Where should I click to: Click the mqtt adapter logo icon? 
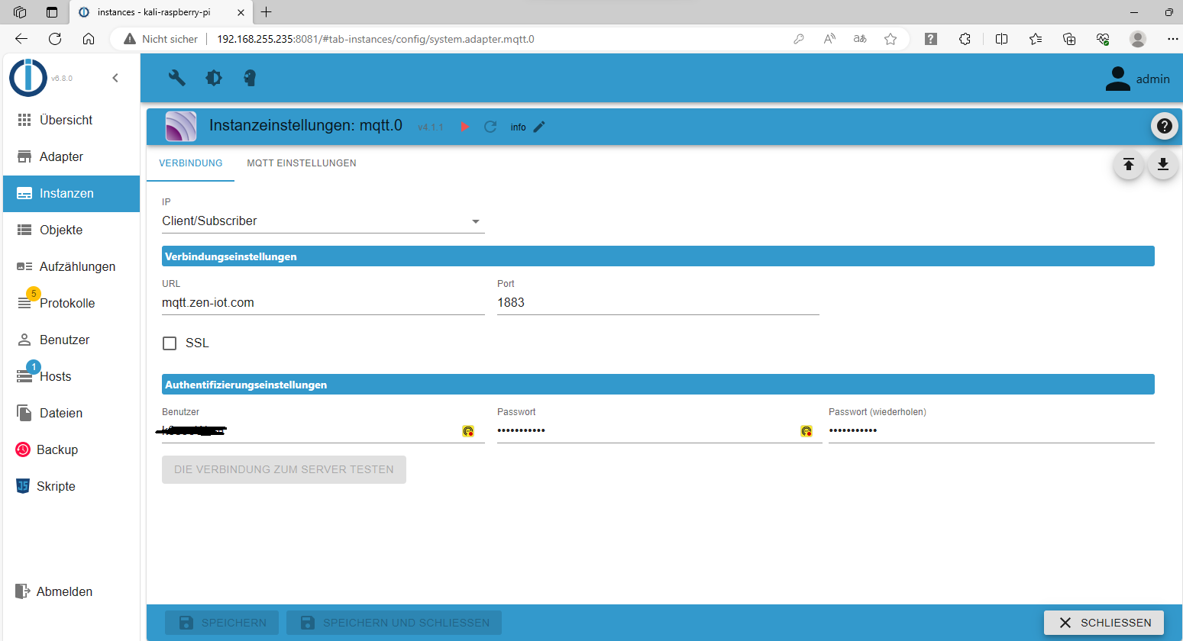click(x=181, y=127)
